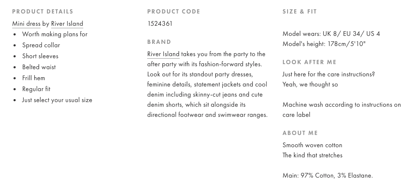Click River Island link beside Mini dress
This screenshot has height=186, width=408.
click(x=67, y=24)
